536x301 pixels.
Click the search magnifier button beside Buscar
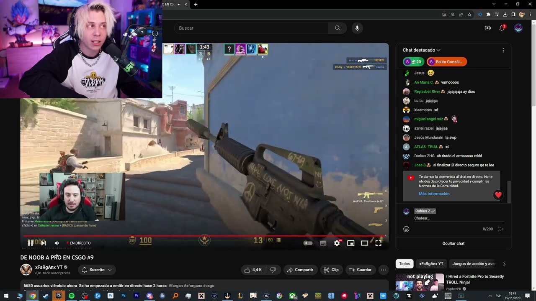click(x=338, y=28)
